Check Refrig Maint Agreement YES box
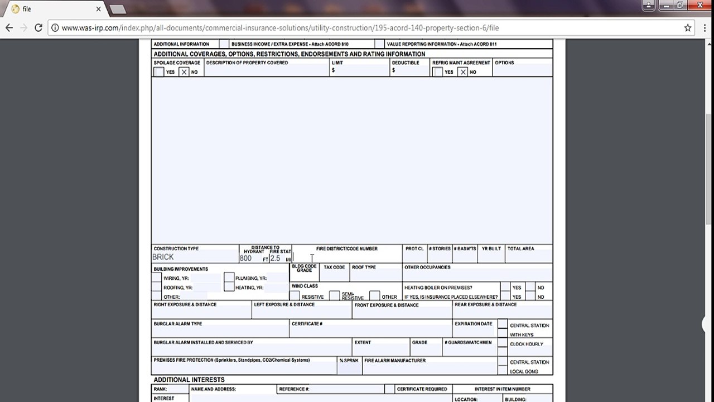The width and height of the screenshot is (714, 402). 437,72
